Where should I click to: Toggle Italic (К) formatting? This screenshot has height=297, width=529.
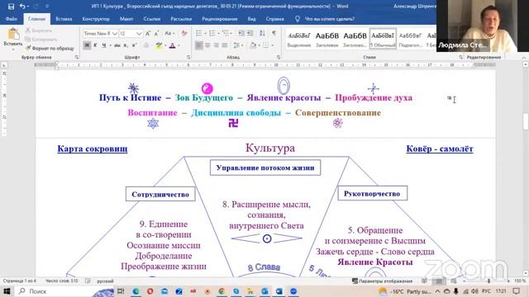(96, 45)
